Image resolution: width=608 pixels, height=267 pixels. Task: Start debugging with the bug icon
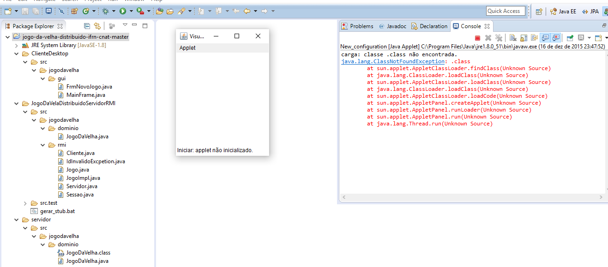pos(105,11)
